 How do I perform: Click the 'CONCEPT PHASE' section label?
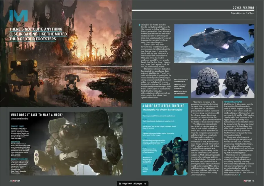coord(18,126)
